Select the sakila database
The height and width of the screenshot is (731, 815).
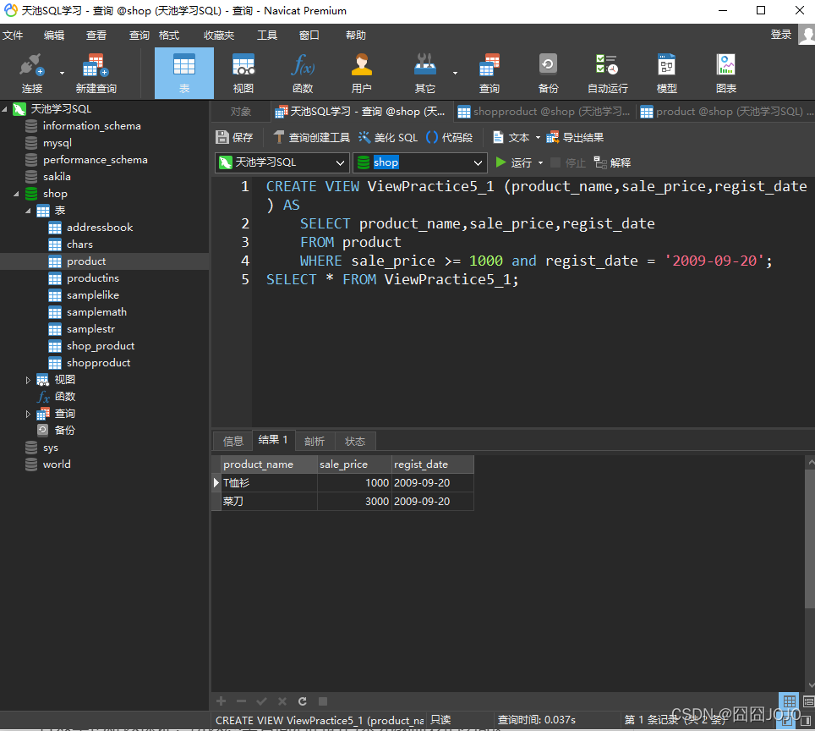(x=57, y=177)
